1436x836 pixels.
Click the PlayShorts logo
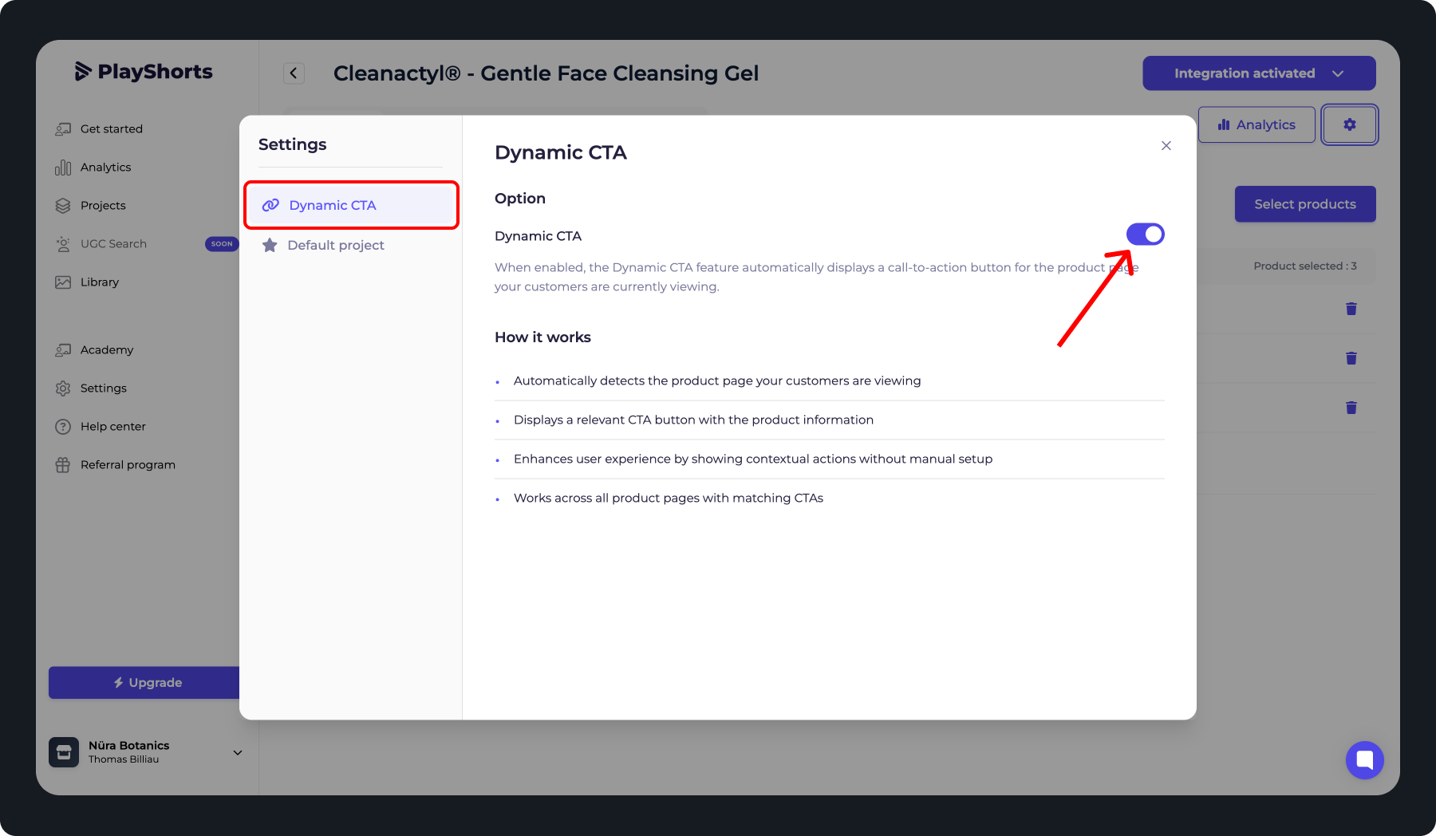(x=144, y=72)
